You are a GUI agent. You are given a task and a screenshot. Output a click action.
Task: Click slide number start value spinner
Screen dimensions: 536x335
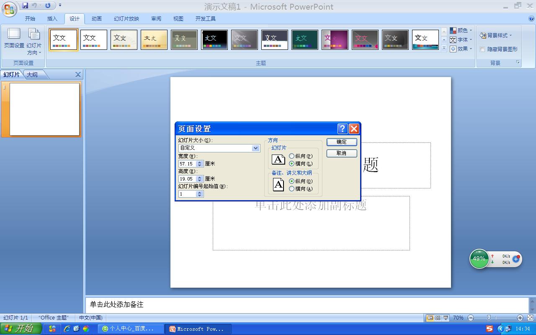[200, 194]
